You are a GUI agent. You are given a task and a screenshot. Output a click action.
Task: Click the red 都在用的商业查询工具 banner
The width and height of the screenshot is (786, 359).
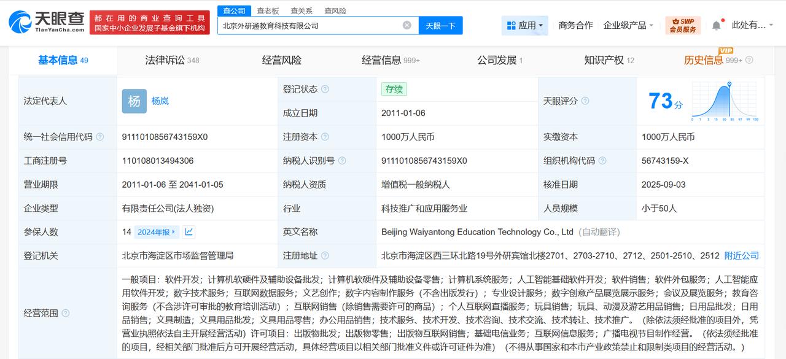tap(150, 23)
